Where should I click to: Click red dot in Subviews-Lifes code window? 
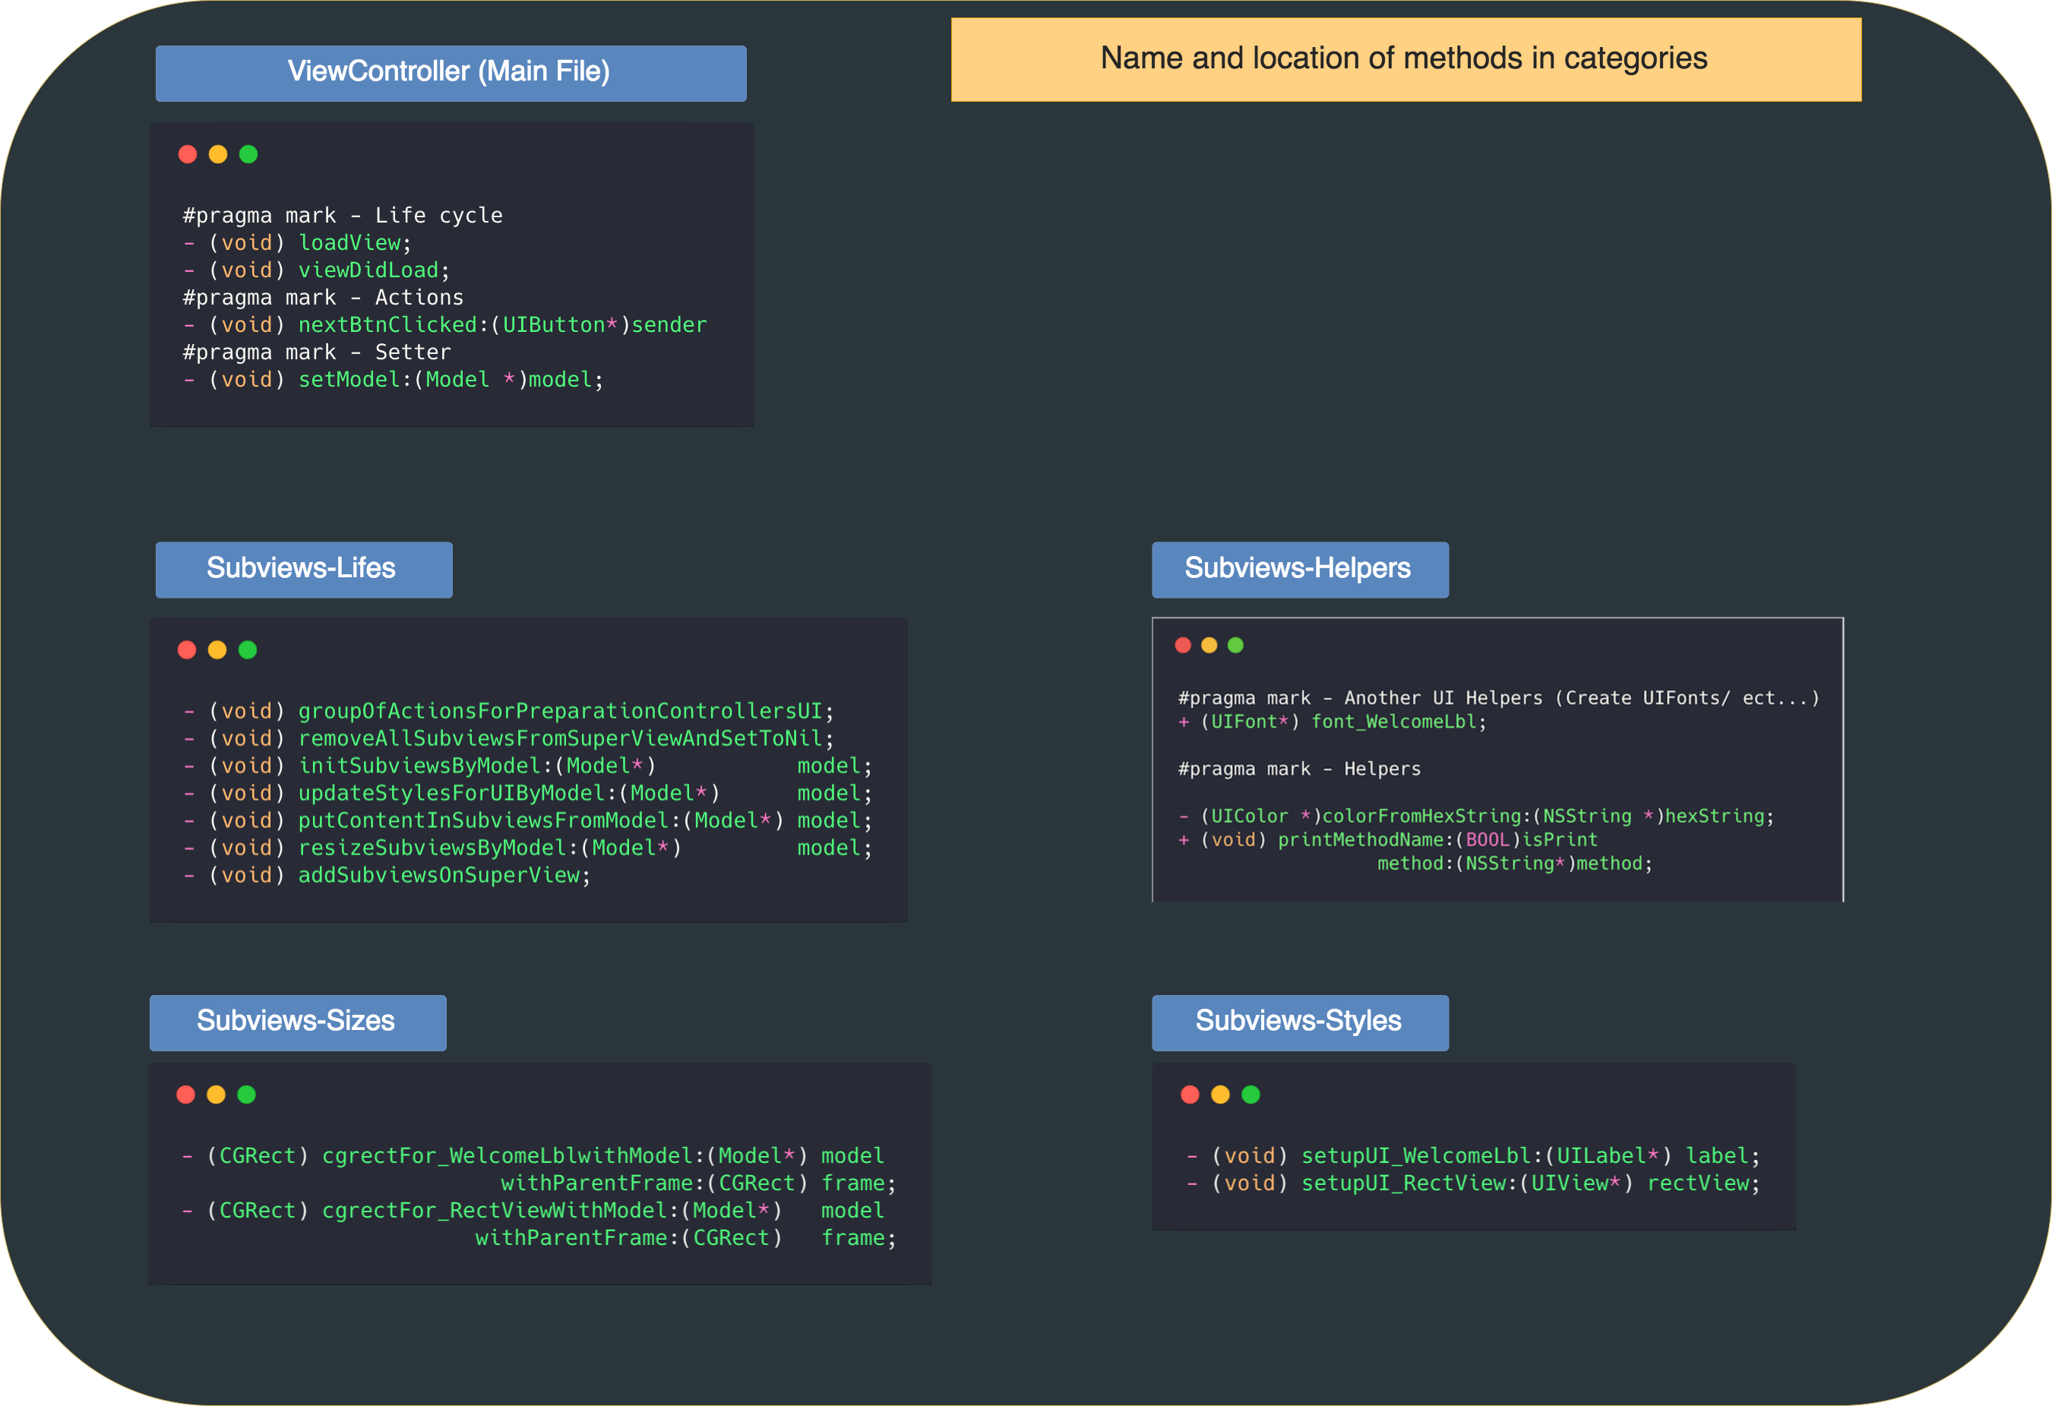coord(186,650)
